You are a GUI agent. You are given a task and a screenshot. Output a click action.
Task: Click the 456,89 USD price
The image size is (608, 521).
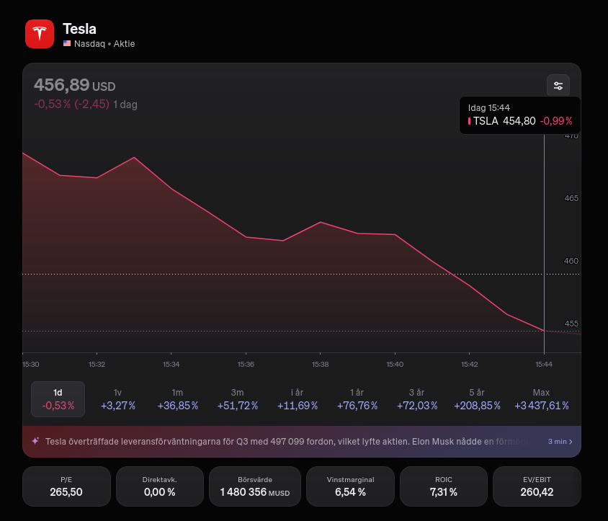click(x=74, y=85)
